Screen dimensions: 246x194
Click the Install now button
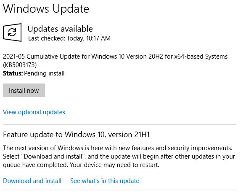pyautogui.click(x=24, y=90)
